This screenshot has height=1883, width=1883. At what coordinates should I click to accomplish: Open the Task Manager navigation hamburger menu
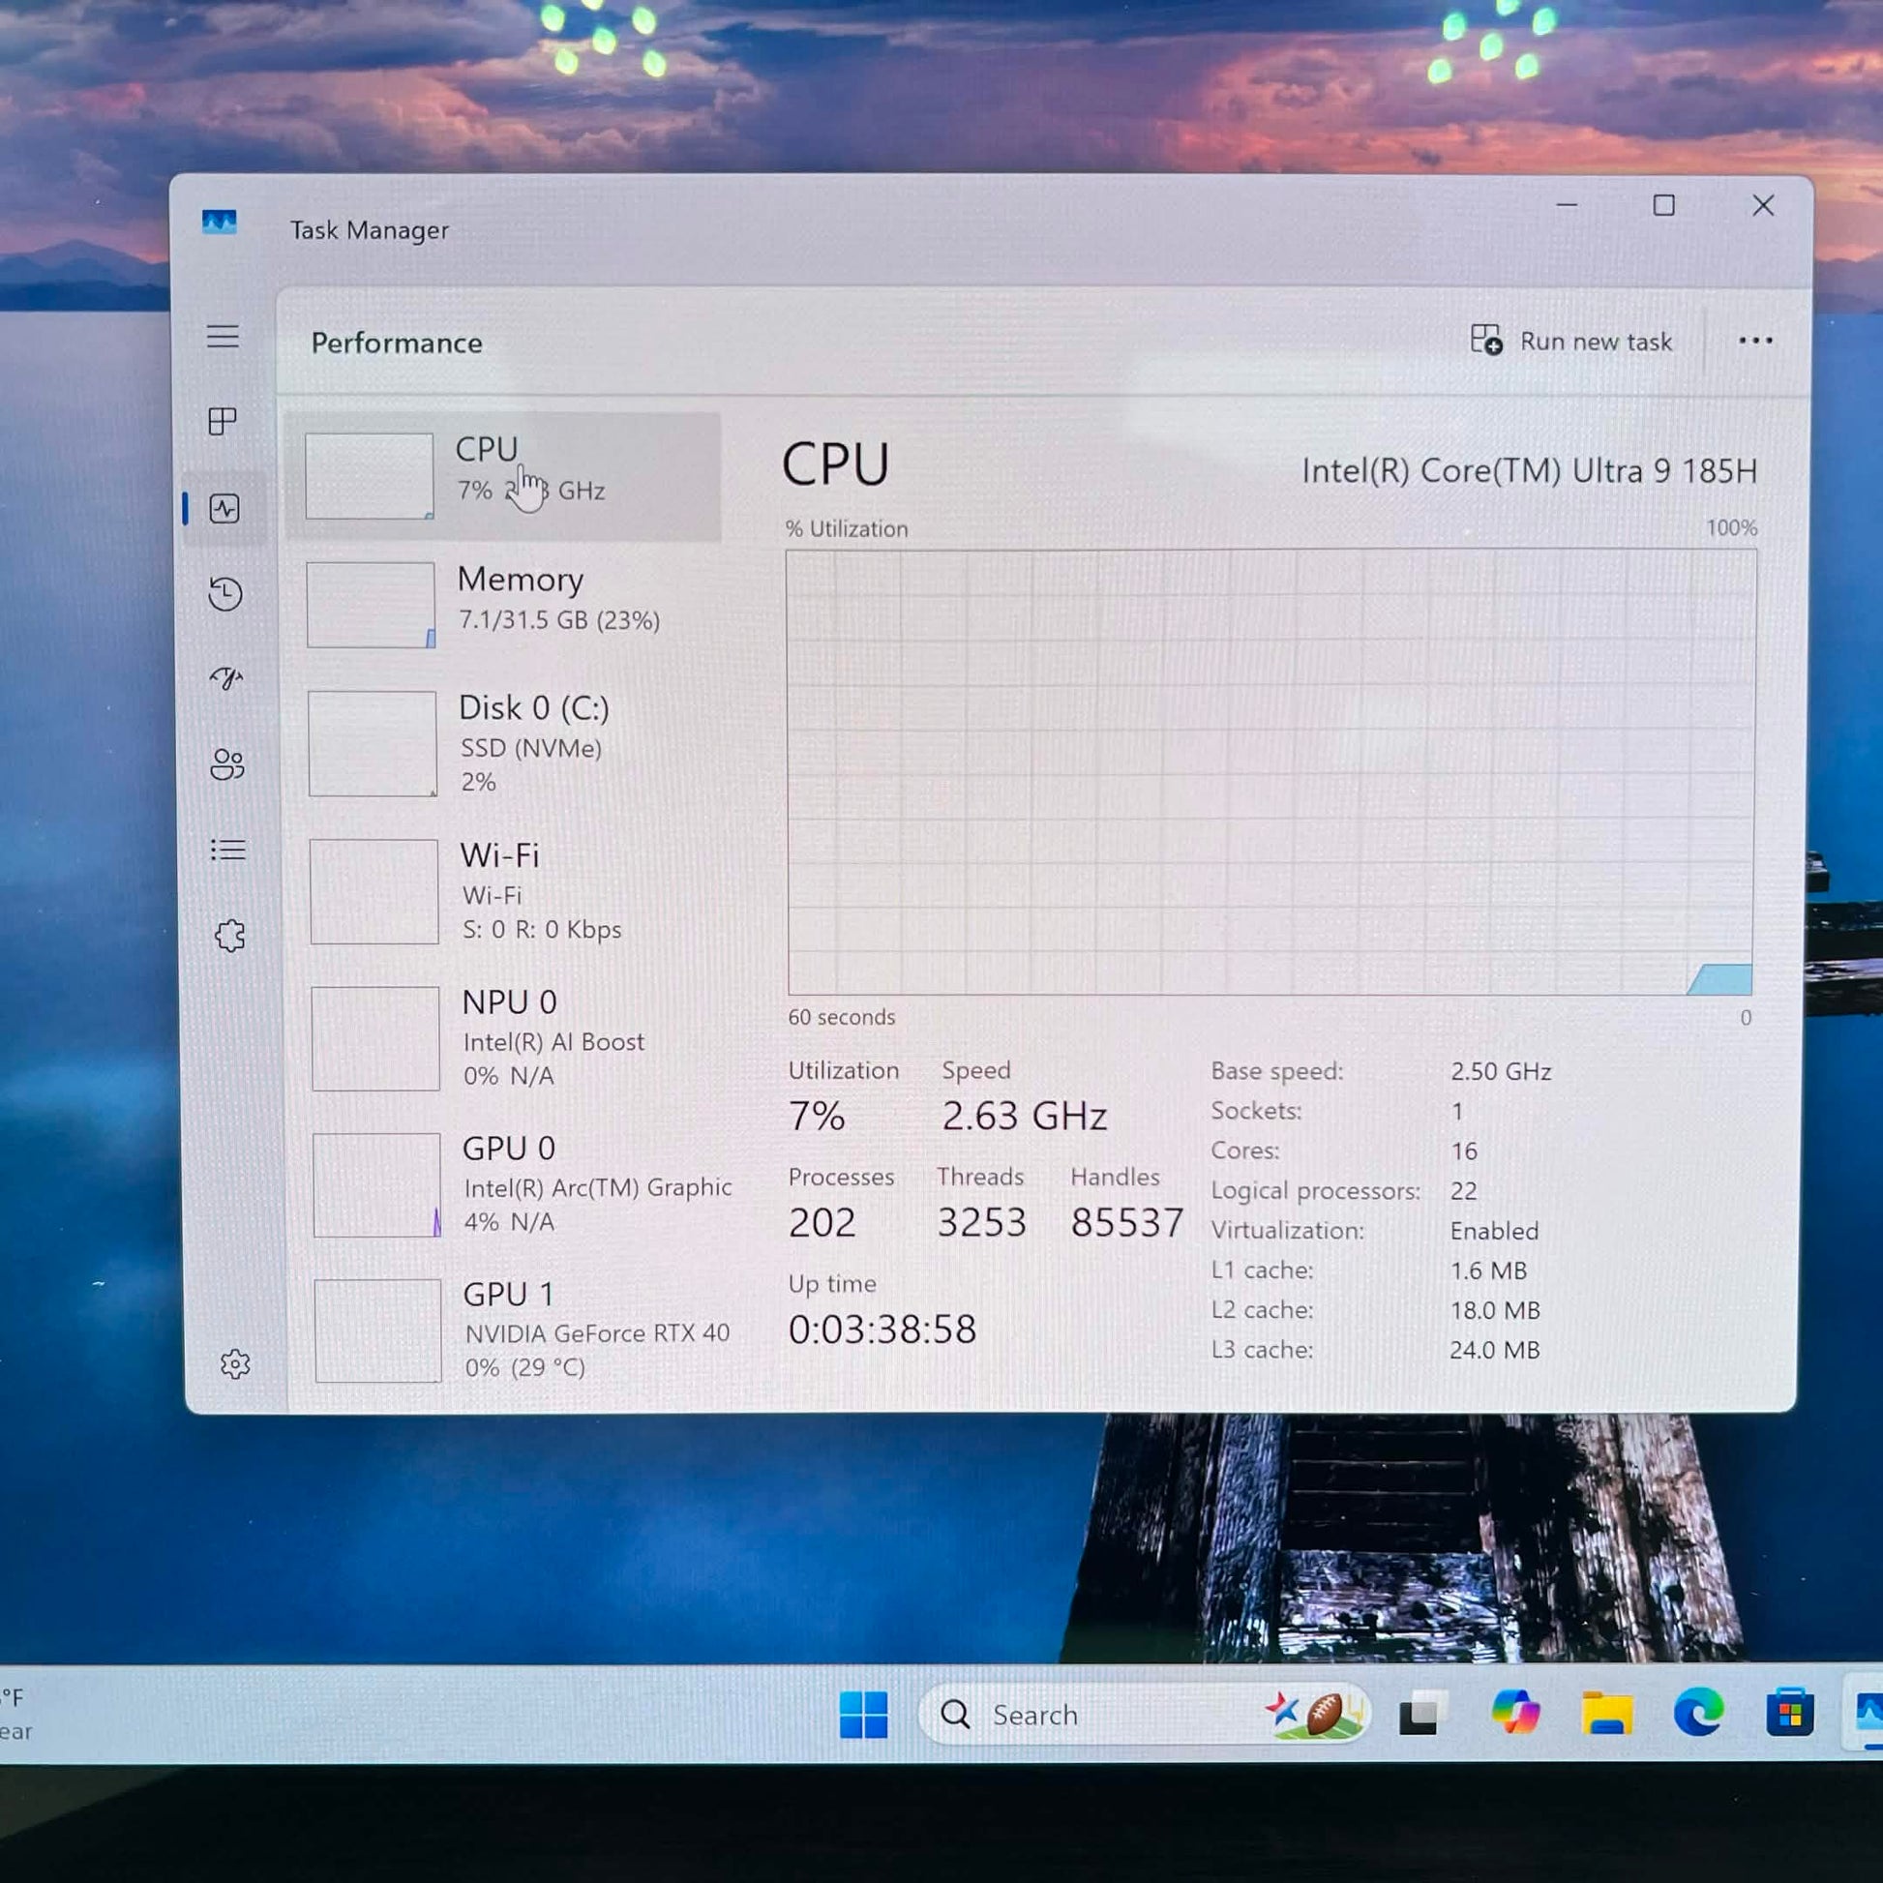click(x=224, y=337)
